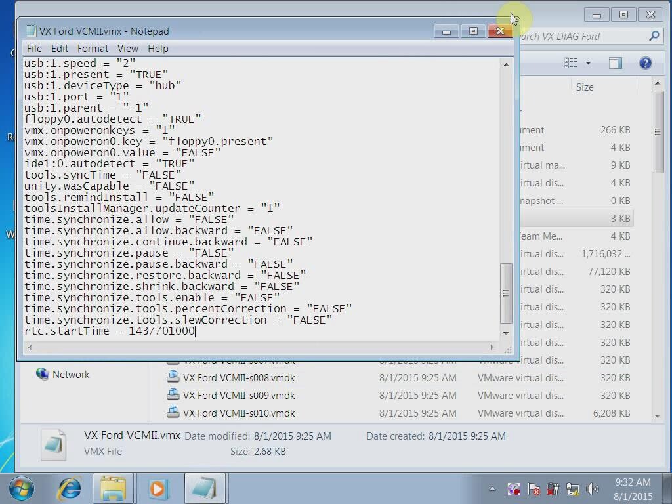Open the taskbar clock showing 9:32 AM
The width and height of the screenshot is (672, 504).
[633, 489]
